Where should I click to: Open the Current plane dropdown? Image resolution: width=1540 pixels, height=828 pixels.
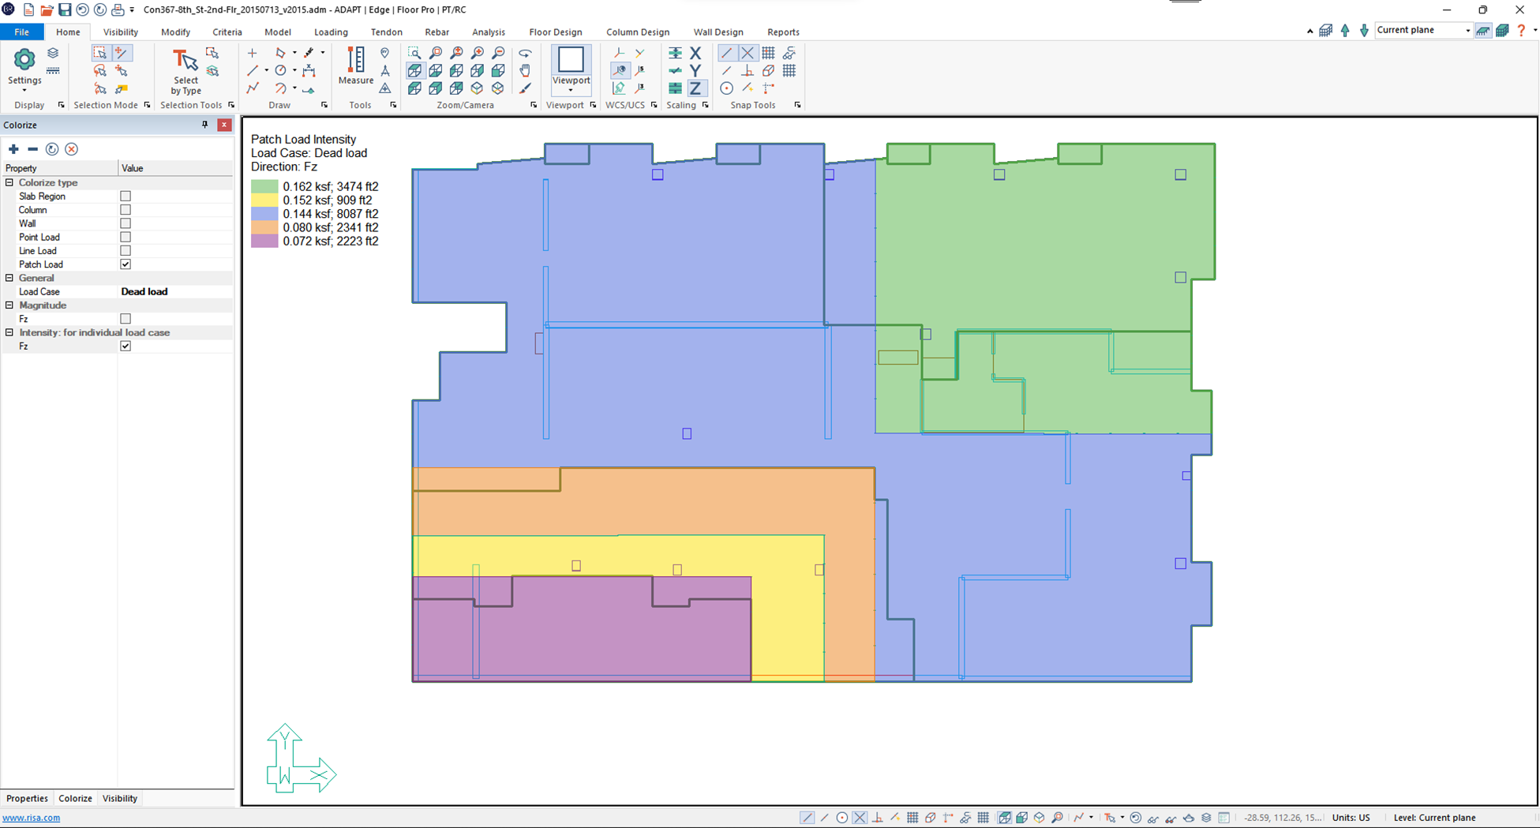(1467, 31)
